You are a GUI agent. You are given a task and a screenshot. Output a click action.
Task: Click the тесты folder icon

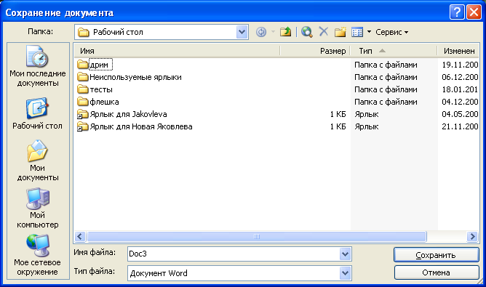(x=82, y=89)
